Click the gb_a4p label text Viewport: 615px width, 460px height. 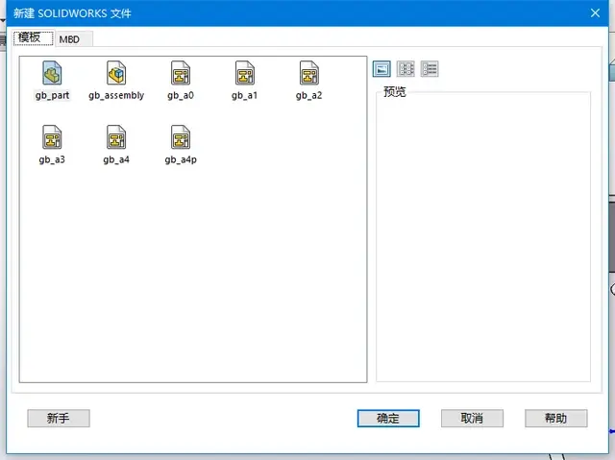pos(181,159)
